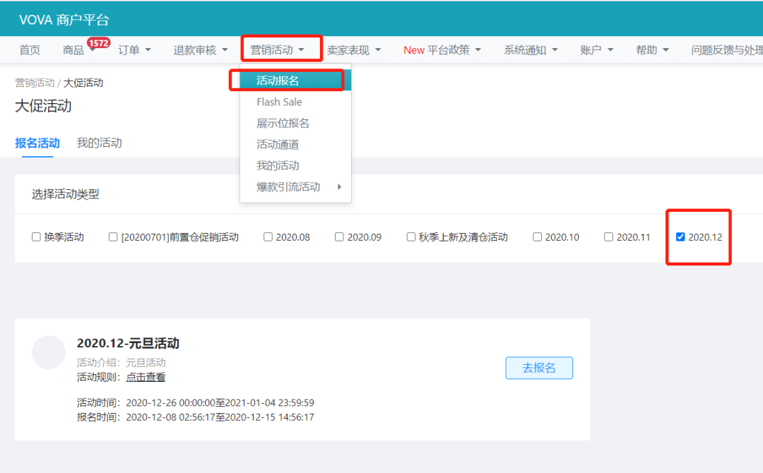Select 活动报名 from the open menu
The image size is (763, 473).
[x=278, y=80]
